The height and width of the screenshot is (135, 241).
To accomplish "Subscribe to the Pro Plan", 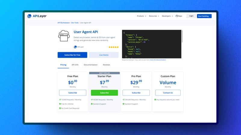I will 136,93.
